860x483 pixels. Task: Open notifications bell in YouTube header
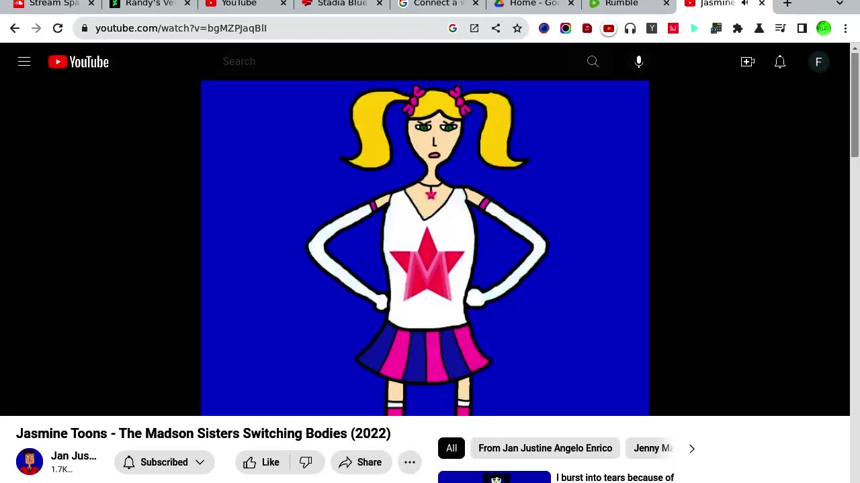click(x=780, y=62)
